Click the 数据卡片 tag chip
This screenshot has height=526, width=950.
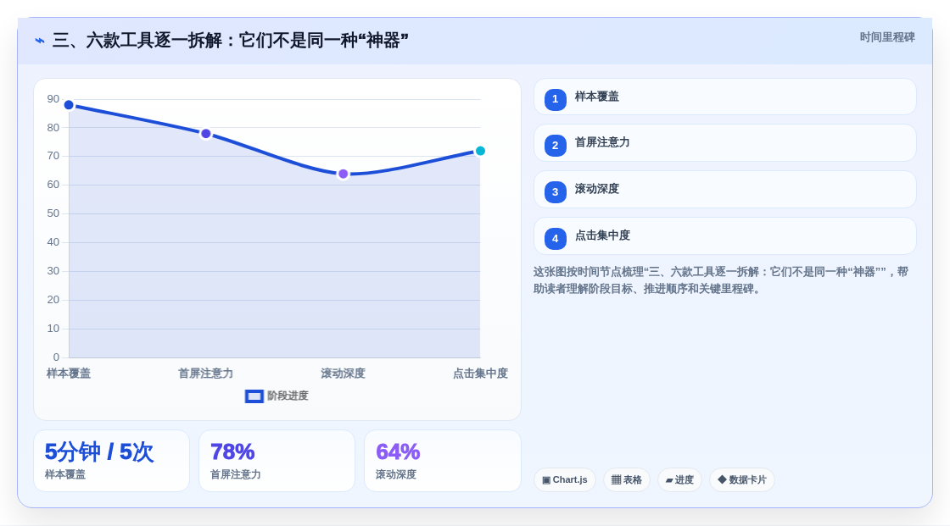(742, 480)
